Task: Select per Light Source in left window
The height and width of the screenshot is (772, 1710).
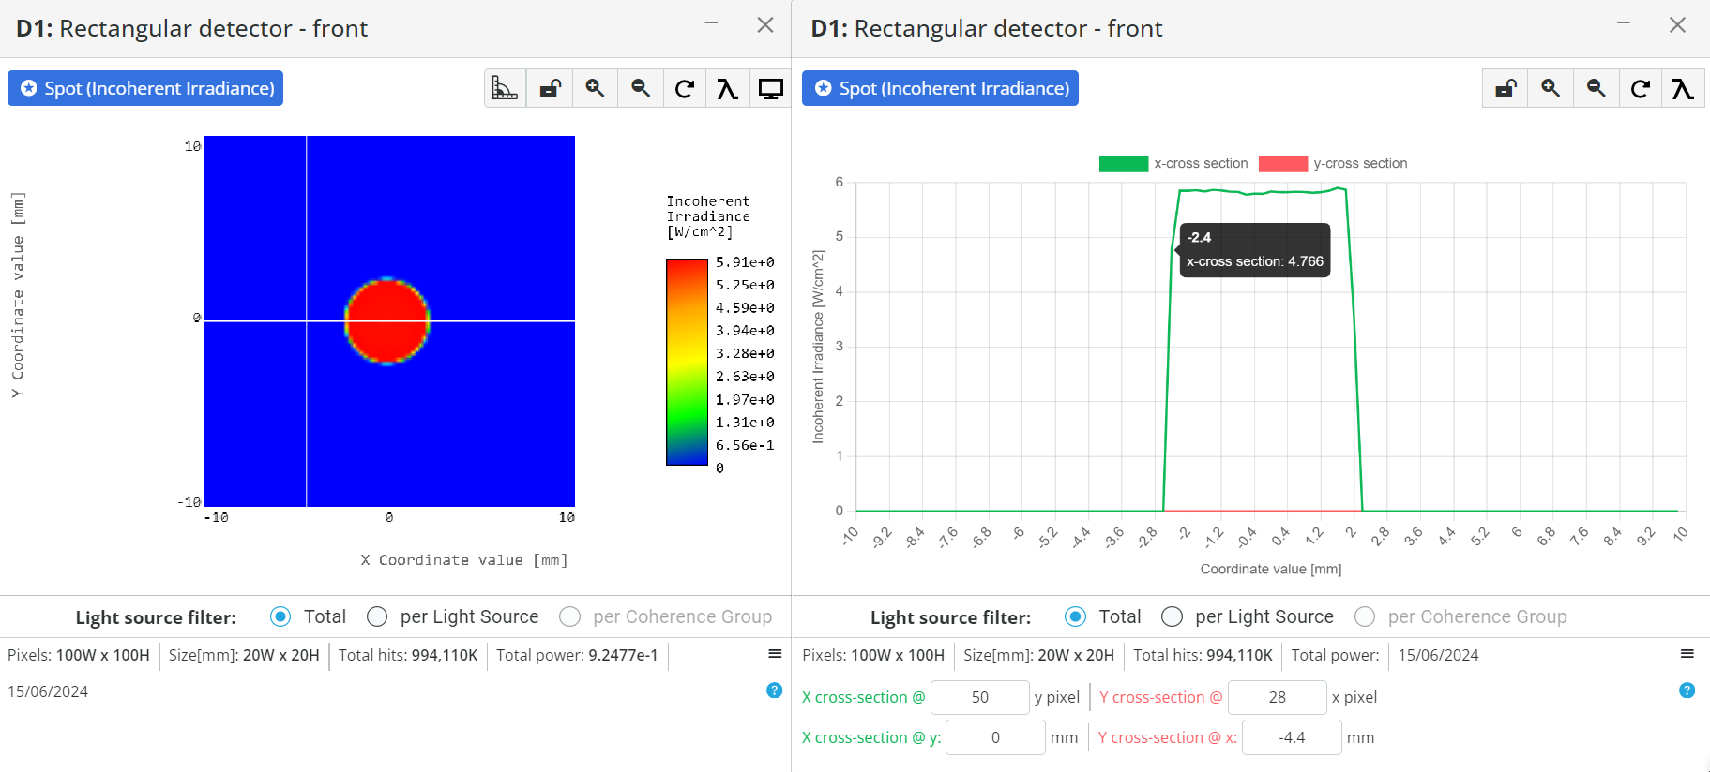Action: click(x=377, y=616)
